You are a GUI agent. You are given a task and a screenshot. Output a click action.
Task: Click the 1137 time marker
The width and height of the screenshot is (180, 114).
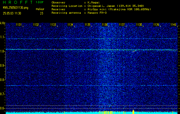pyautogui.click(x=122, y=25)
